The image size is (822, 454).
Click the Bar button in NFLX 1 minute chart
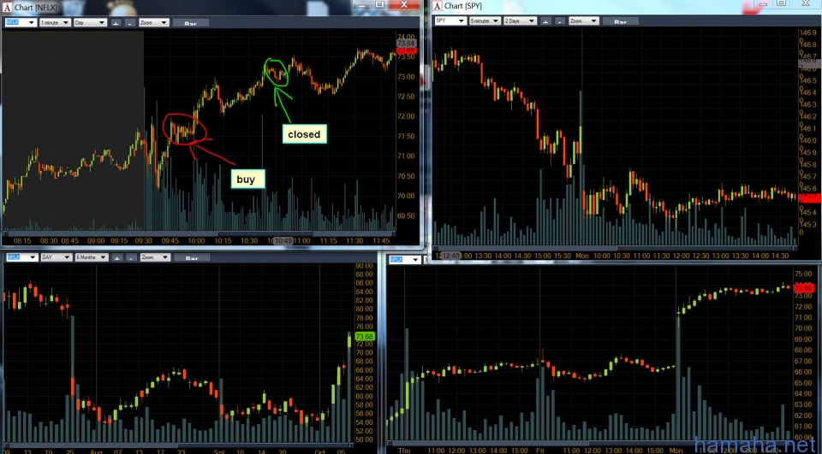[x=191, y=23]
